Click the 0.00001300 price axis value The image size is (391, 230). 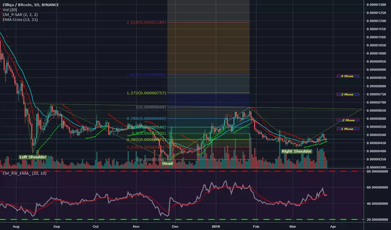(x=376, y=5)
